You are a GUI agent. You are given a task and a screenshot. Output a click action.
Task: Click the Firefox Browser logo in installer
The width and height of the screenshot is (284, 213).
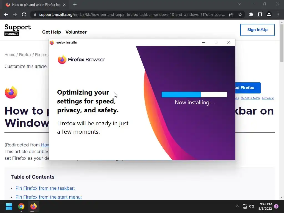(x=81, y=60)
